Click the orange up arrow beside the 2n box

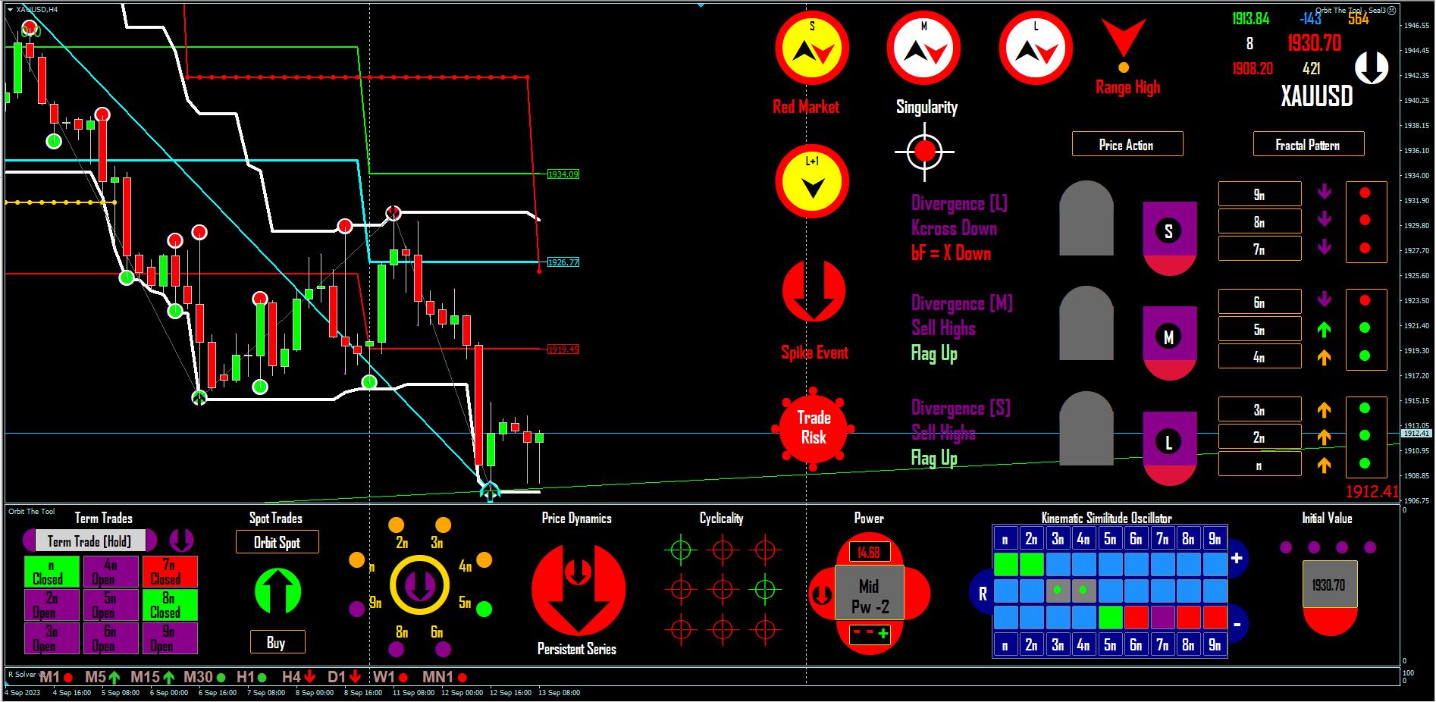[1325, 437]
